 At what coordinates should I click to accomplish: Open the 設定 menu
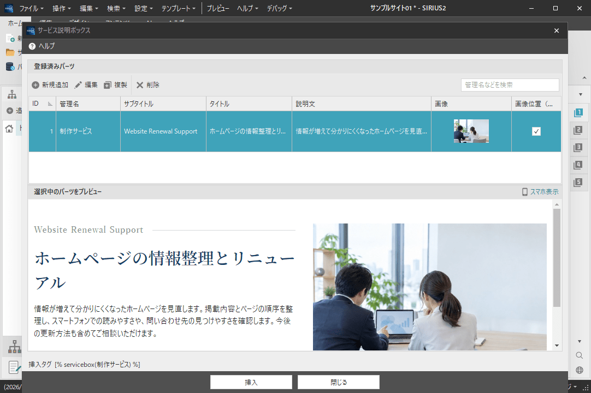143,8
